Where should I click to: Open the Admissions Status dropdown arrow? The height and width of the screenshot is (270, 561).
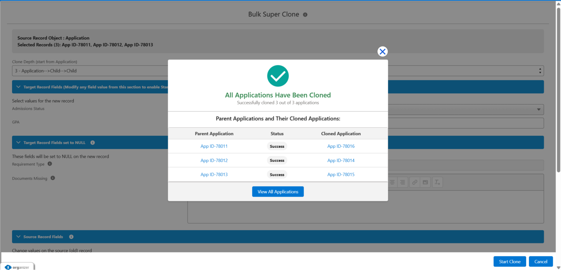pos(539,109)
